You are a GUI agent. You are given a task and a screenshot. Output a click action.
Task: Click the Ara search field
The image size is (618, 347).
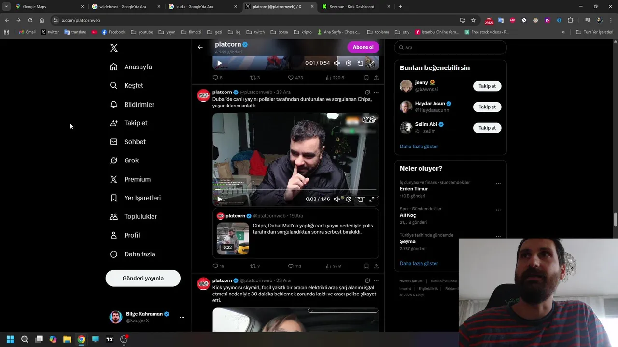tap(450, 47)
